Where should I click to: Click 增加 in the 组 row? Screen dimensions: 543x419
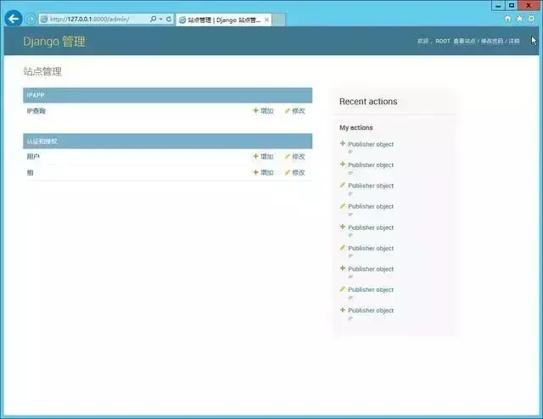pyautogui.click(x=264, y=172)
